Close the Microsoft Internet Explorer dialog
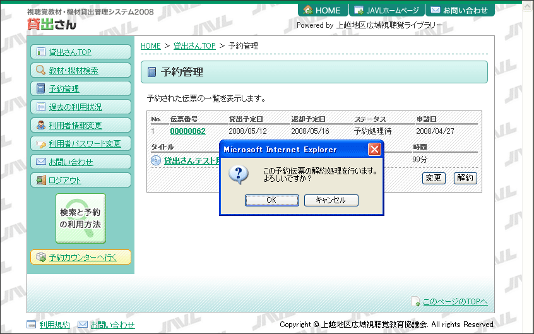 [374, 150]
